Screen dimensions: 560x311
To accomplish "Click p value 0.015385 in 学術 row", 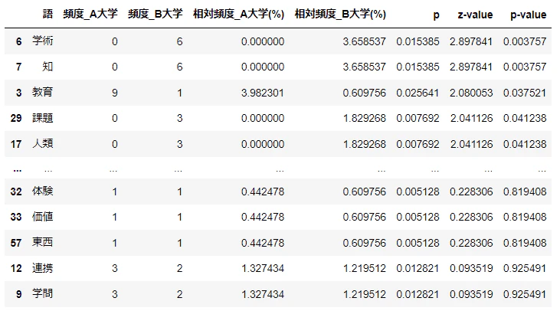I will point(418,42).
